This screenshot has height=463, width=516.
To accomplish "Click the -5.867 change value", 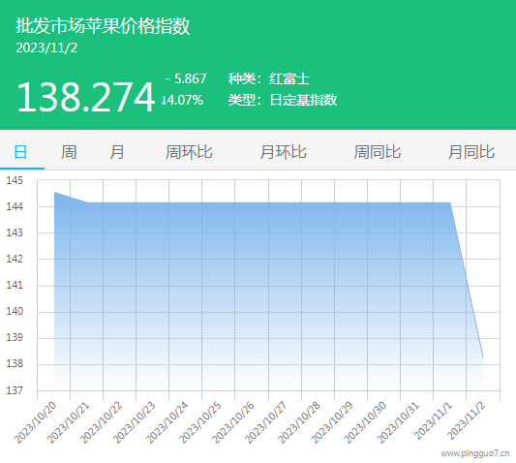I will pos(186,78).
